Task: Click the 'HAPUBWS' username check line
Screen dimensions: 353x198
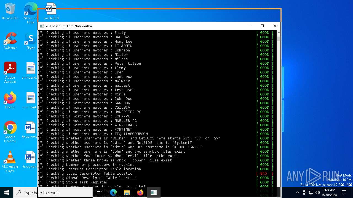Action: click(x=84, y=37)
